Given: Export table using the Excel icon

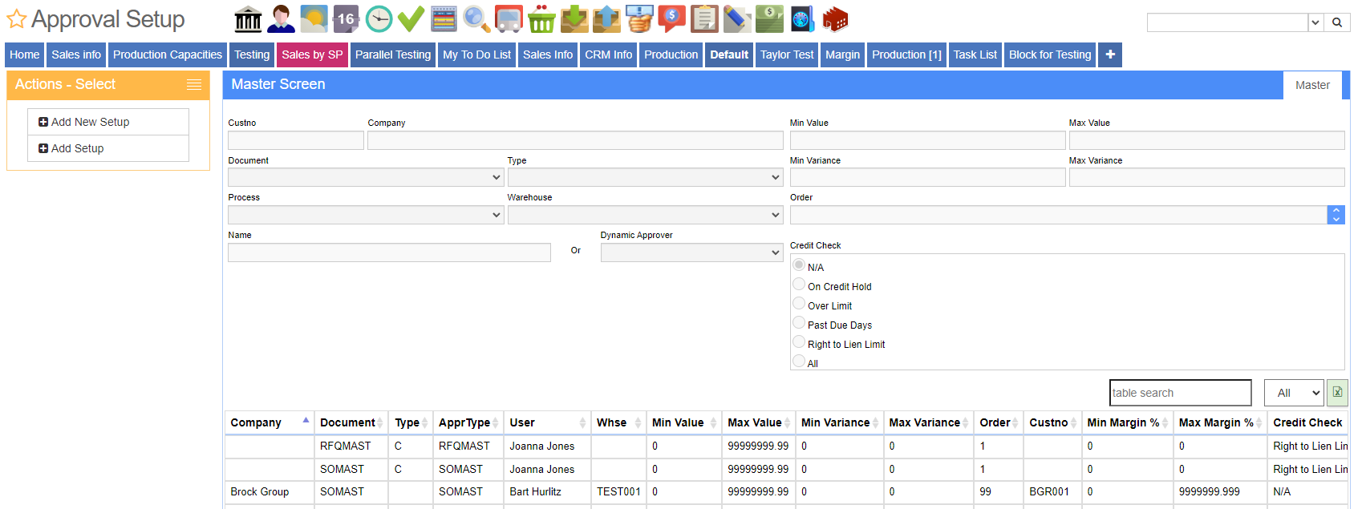Looking at the screenshot, I should point(1337,393).
